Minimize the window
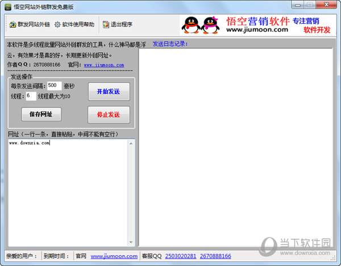The height and width of the screenshot is (266, 341). (x=297, y=5)
